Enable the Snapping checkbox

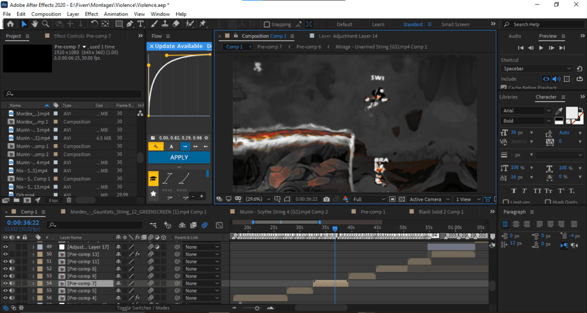[267, 24]
